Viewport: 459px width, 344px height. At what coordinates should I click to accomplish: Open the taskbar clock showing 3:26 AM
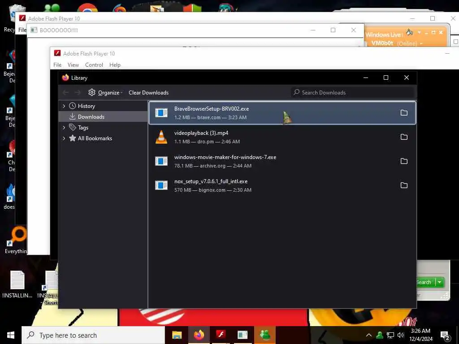pyautogui.click(x=420, y=335)
